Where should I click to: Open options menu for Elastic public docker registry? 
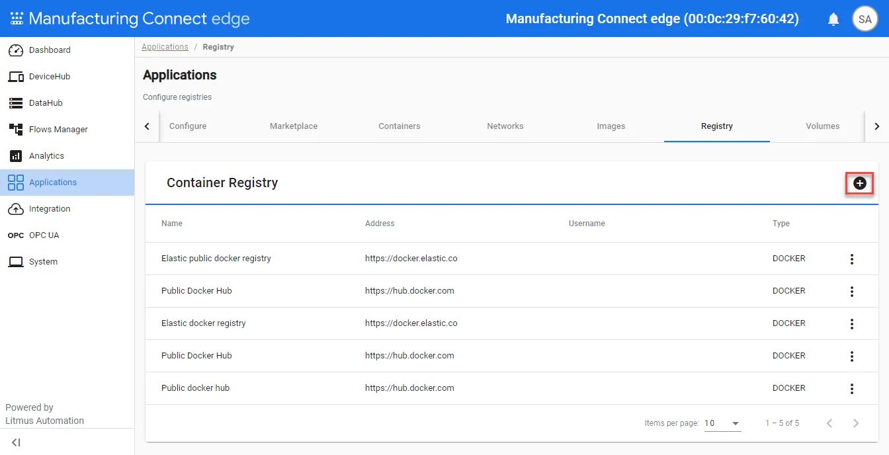(x=852, y=259)
